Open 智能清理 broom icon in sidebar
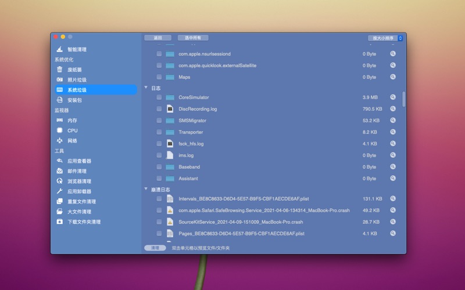 click(x=59, y=49)
